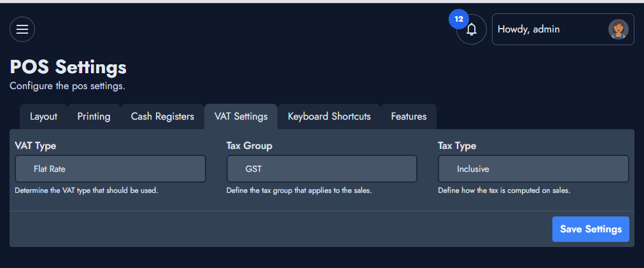Expand the VAT Type dropdown showing Flat Rate
The width and height of the screenshot is (644, 268).
click(x=110, y=169)
